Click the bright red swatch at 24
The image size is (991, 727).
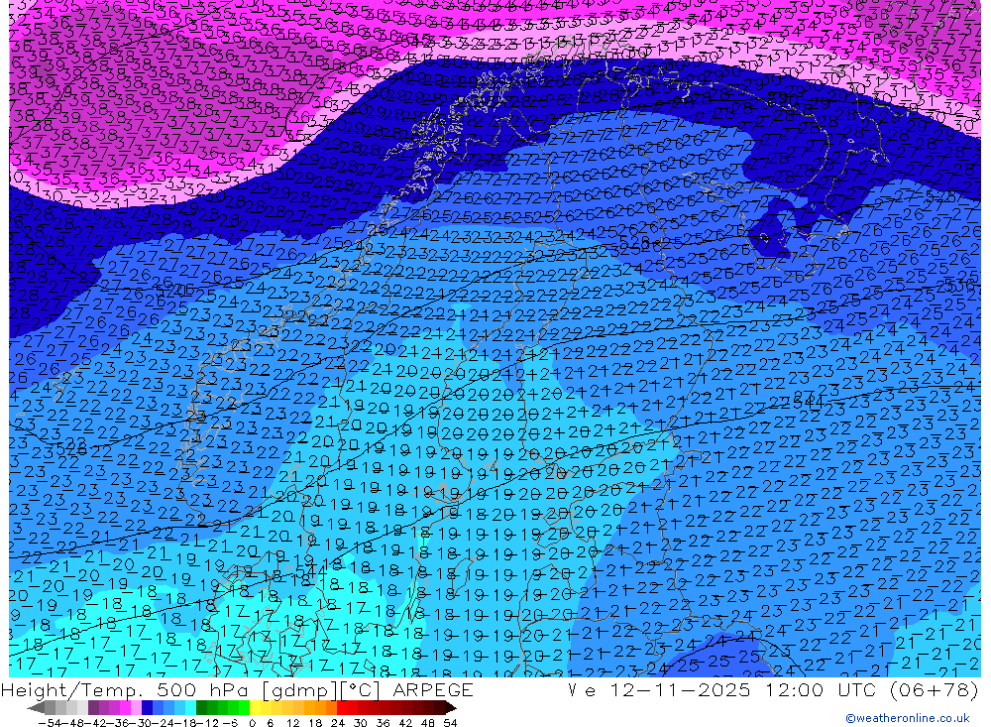[342, 707]
